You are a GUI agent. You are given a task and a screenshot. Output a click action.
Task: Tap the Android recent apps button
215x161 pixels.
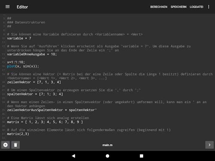click(142, 156)
